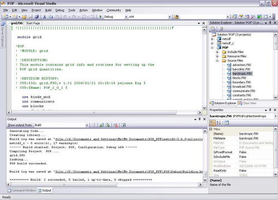Open the Debug configuration dropdown
This screenshot has height=200, width=278.
(x=126, y=17)
